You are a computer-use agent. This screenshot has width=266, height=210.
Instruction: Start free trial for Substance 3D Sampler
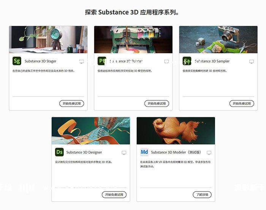click(242, 103)
